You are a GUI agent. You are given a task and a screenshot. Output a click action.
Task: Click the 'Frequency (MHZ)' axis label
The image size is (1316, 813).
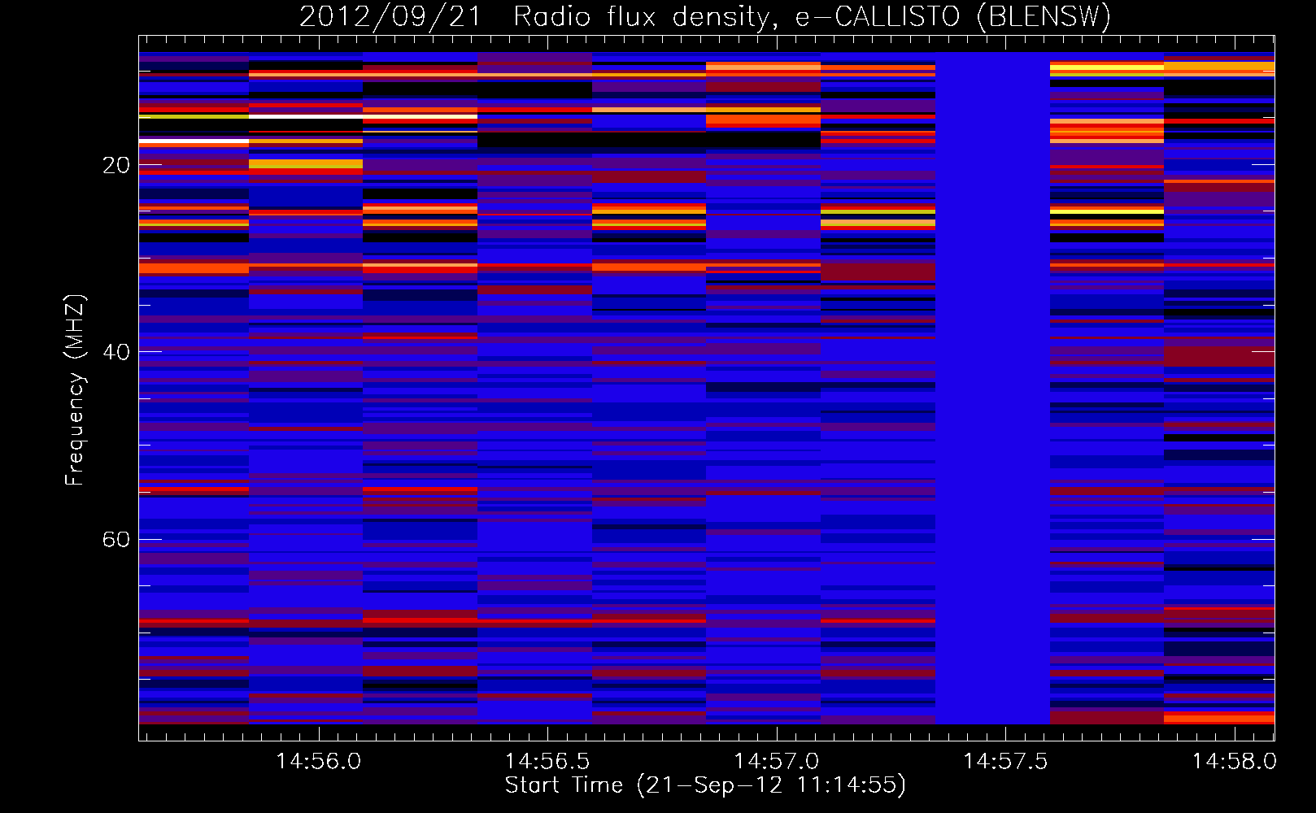click(74, 390)
